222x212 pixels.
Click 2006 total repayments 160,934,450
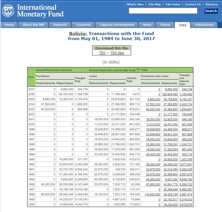(x=170, y=94)
